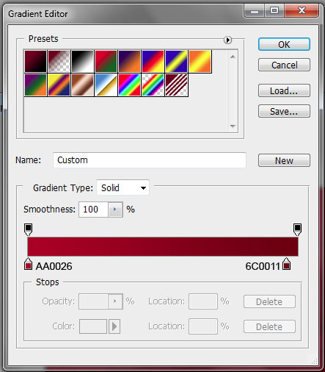
Task: Pick the blue, red, yellow gradient preset
Action: point(153,61)
